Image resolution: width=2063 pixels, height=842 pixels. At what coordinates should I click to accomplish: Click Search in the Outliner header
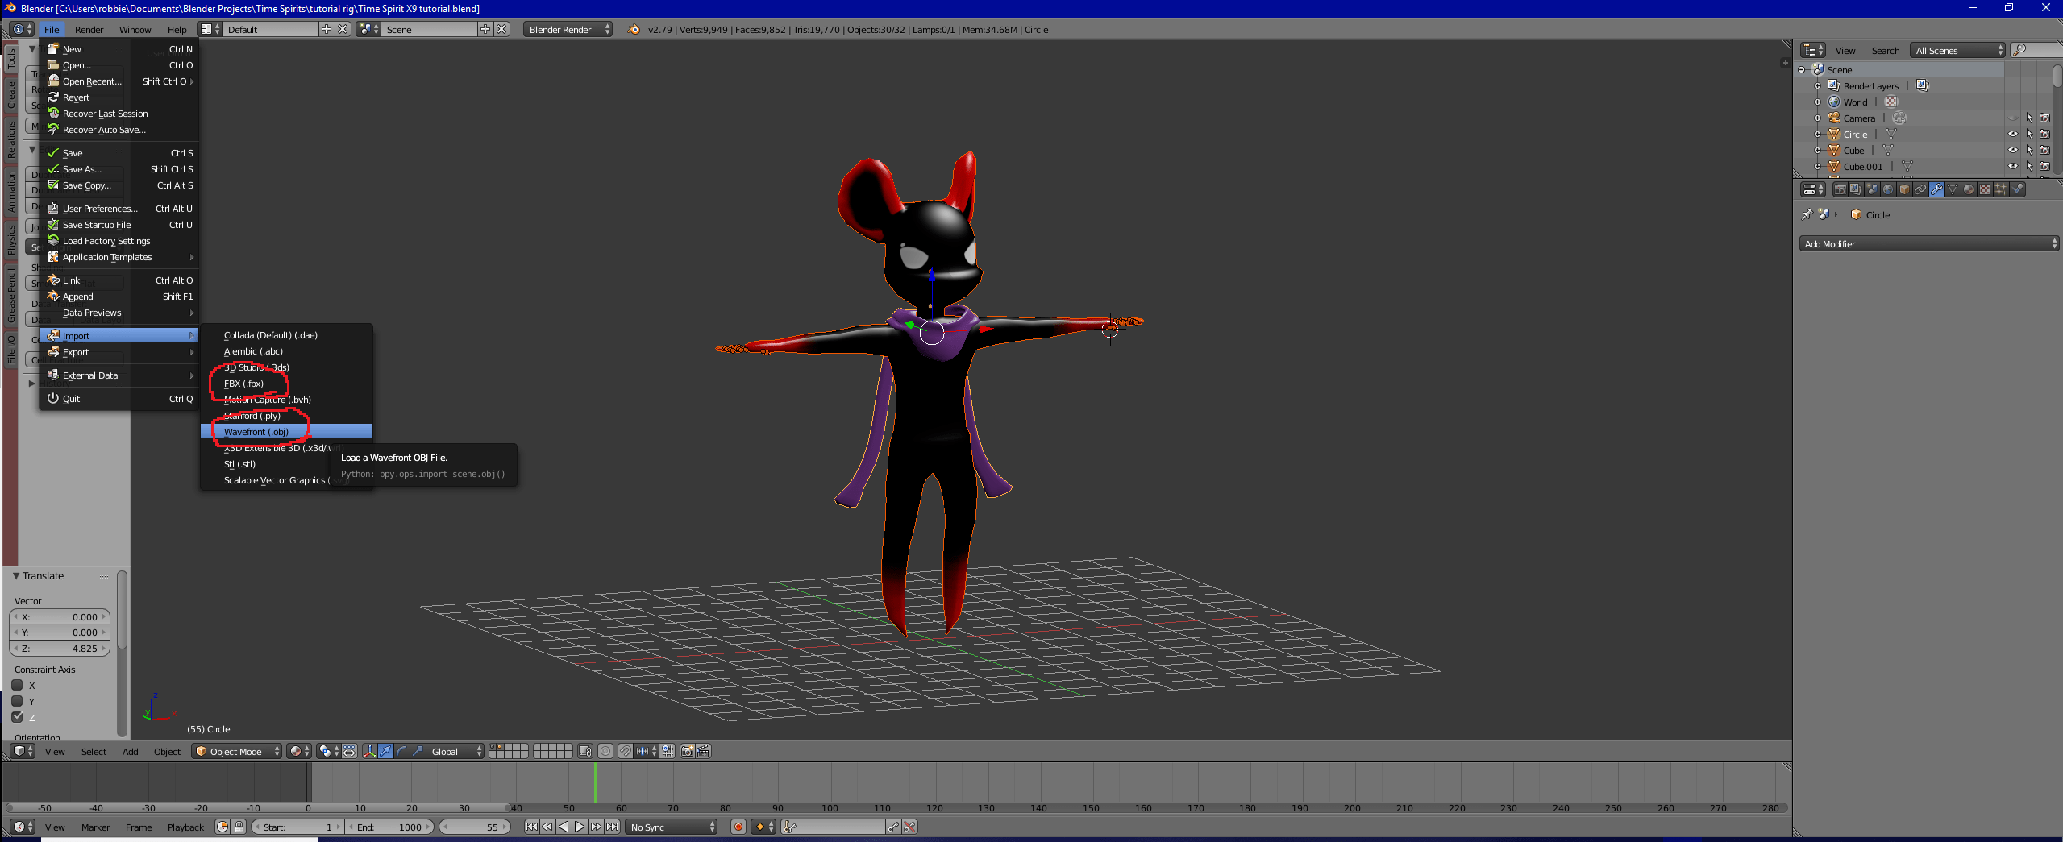click(1886, 50)
